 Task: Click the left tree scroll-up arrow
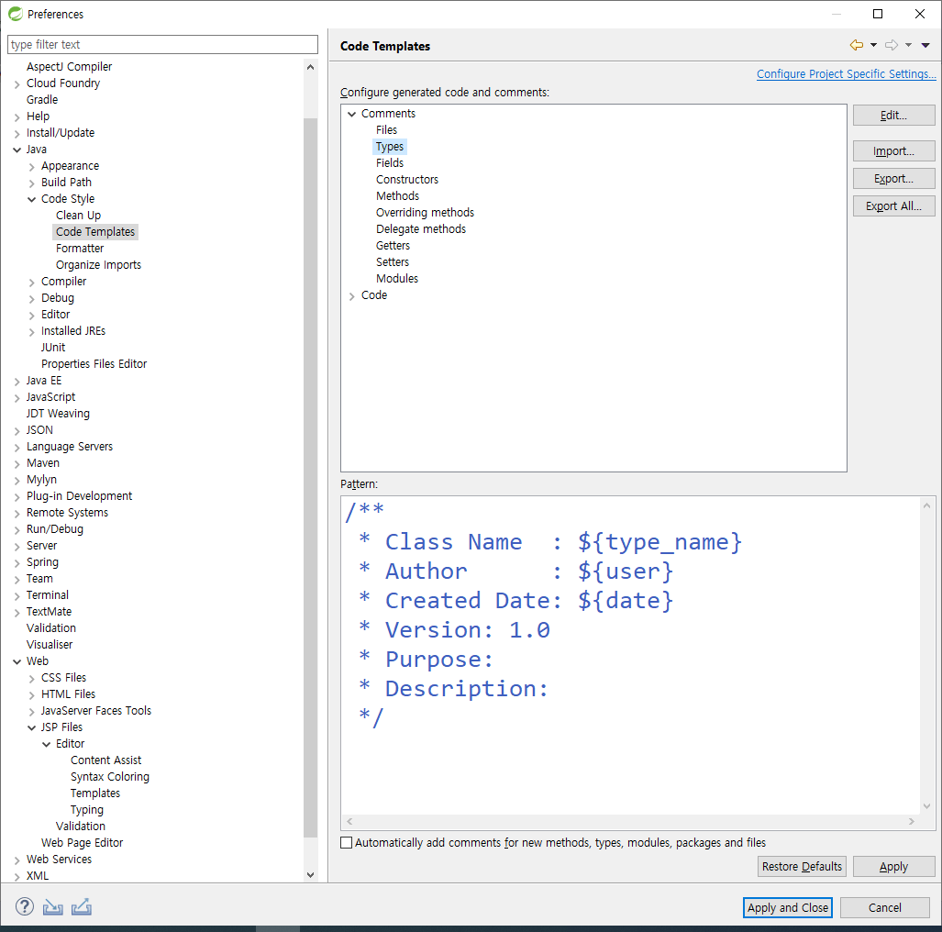(x=310, y=67)
